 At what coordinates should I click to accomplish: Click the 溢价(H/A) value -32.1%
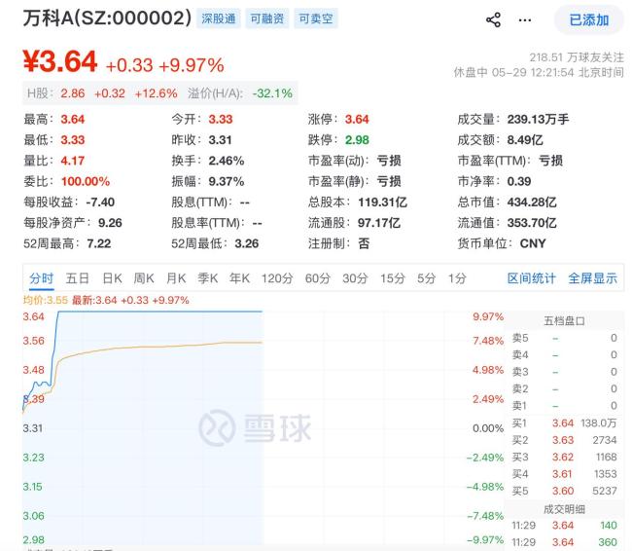(x=272, y=93)
